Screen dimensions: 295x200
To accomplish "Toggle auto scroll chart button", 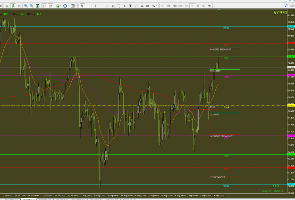I will pyautogui.click(x=44, y=6).
